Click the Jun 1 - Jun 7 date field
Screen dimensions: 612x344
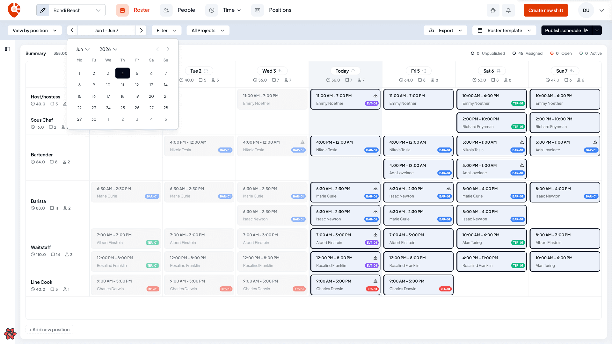[x=107, y=30]
